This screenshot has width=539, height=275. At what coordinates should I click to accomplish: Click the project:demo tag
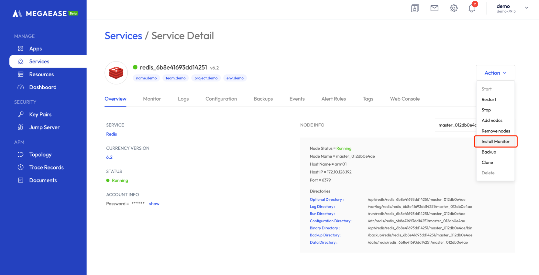[206, 78]
